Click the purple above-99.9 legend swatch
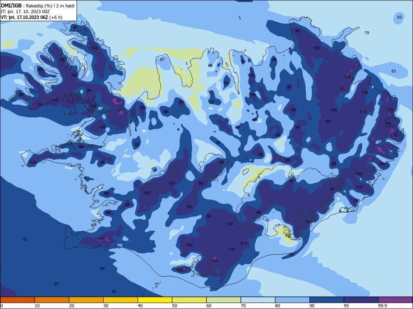The height and width of the screenshot is (309, 413). 396,300
